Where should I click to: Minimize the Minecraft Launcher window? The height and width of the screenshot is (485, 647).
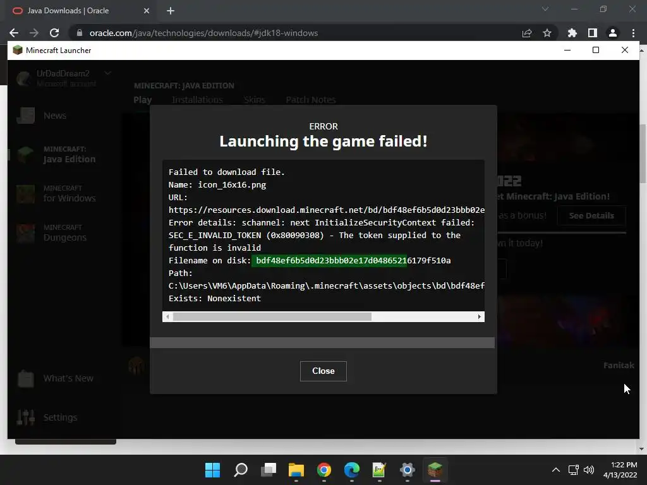pyautogui.click(x=567, y=51)
